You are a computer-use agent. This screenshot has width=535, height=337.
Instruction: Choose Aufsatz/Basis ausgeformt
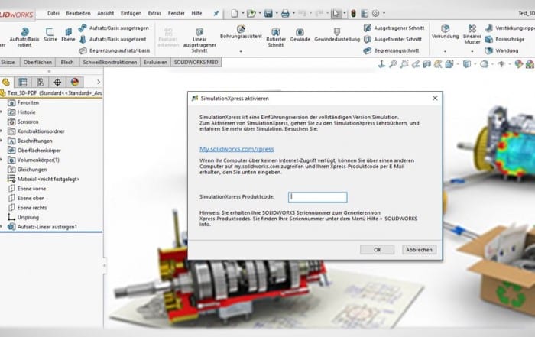[x=113, y=39]
